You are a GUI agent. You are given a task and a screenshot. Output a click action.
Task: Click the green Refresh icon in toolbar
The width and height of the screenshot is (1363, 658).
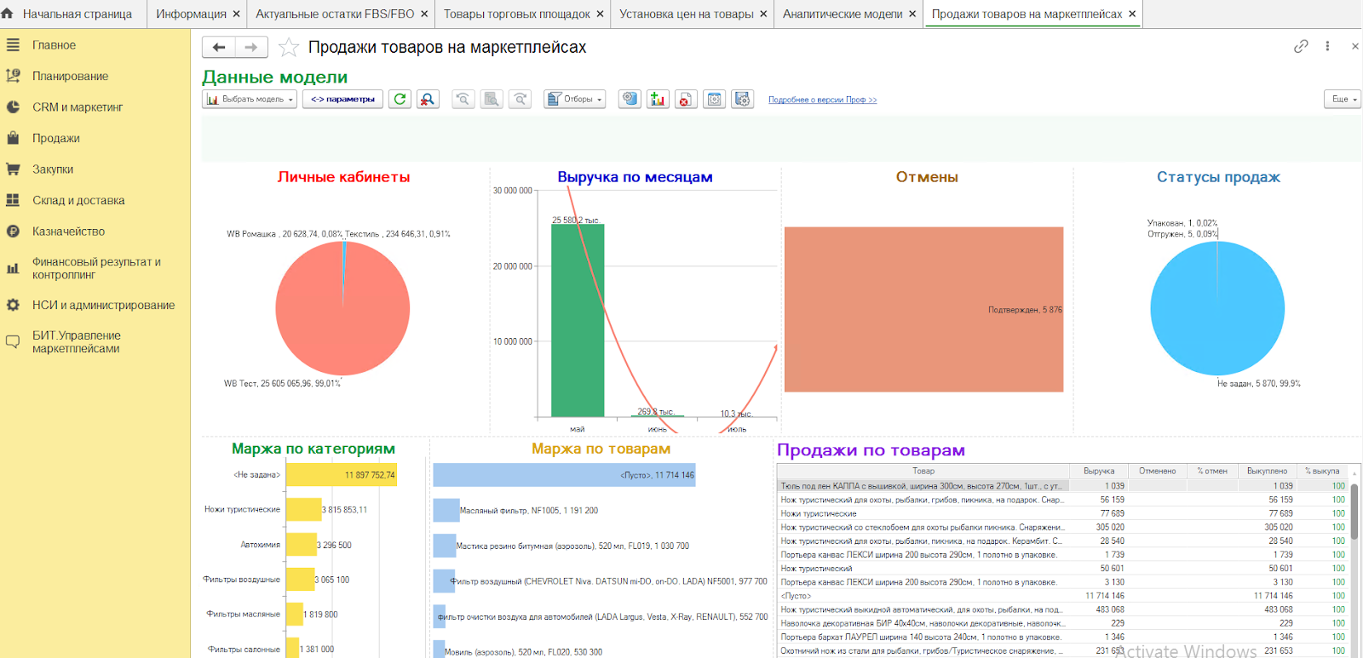tap(400, 100)
